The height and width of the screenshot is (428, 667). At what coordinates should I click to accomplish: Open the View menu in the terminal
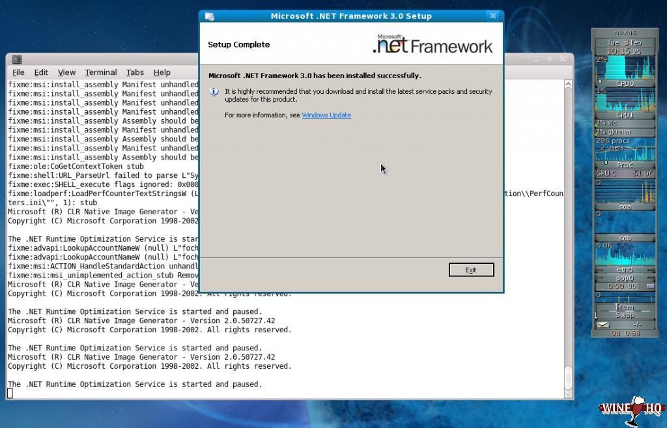(66, 72)
